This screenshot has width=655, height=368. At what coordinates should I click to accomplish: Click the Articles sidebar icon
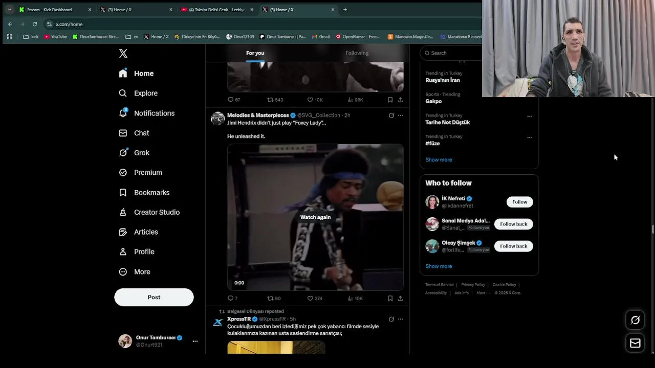123,232
